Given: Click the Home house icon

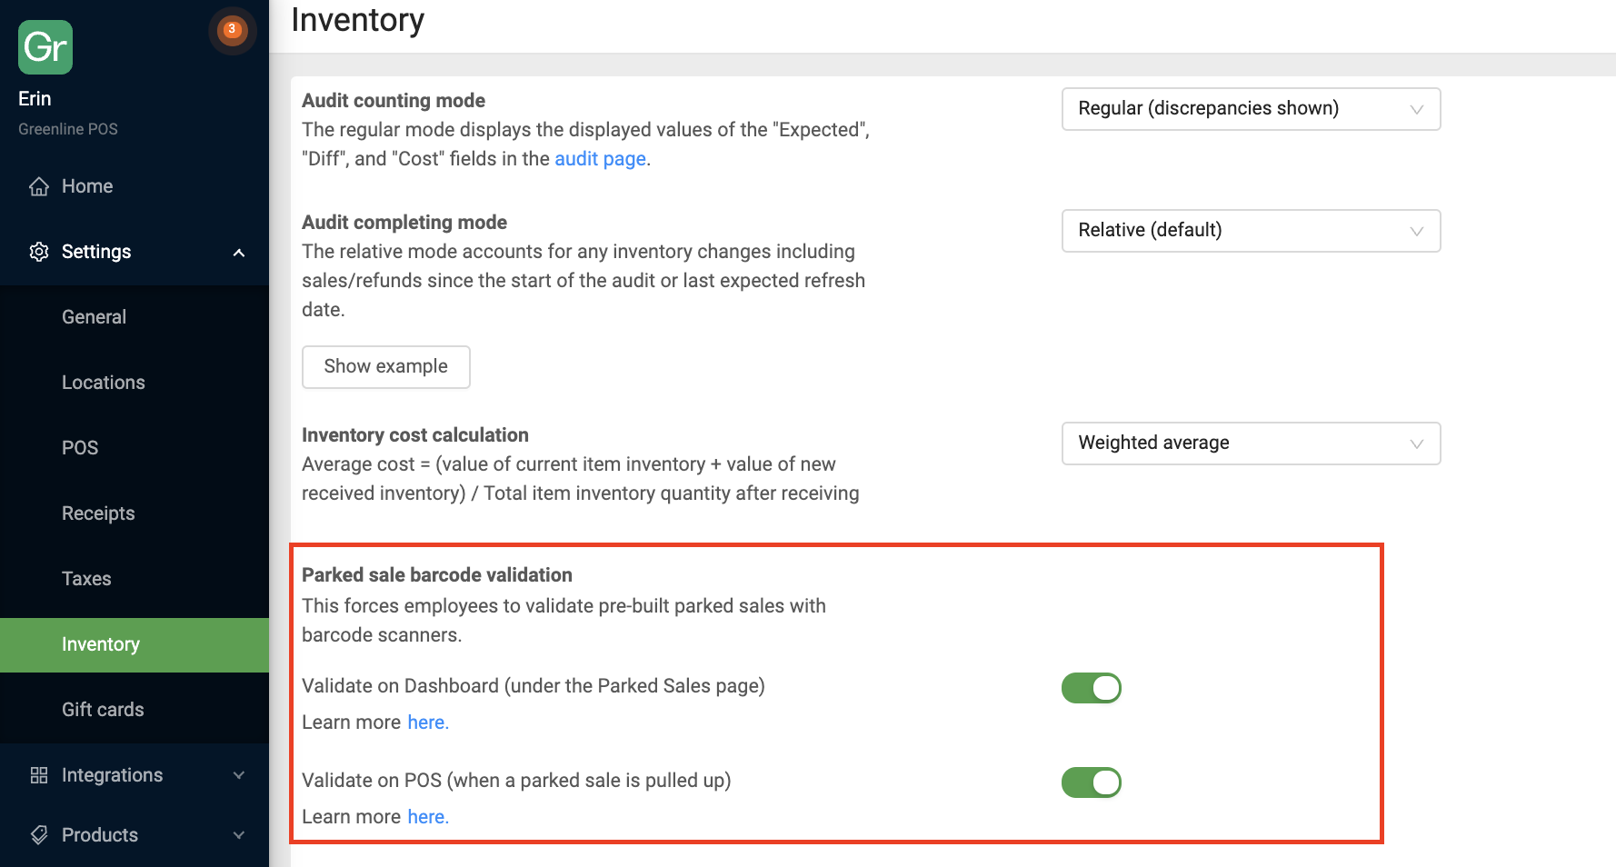Looking at the screenshot, I should [x=39, y=186].
